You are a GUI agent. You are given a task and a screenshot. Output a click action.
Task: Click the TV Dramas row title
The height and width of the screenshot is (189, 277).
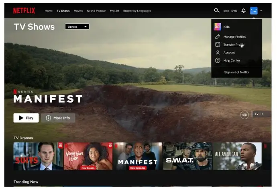point(23,138)
